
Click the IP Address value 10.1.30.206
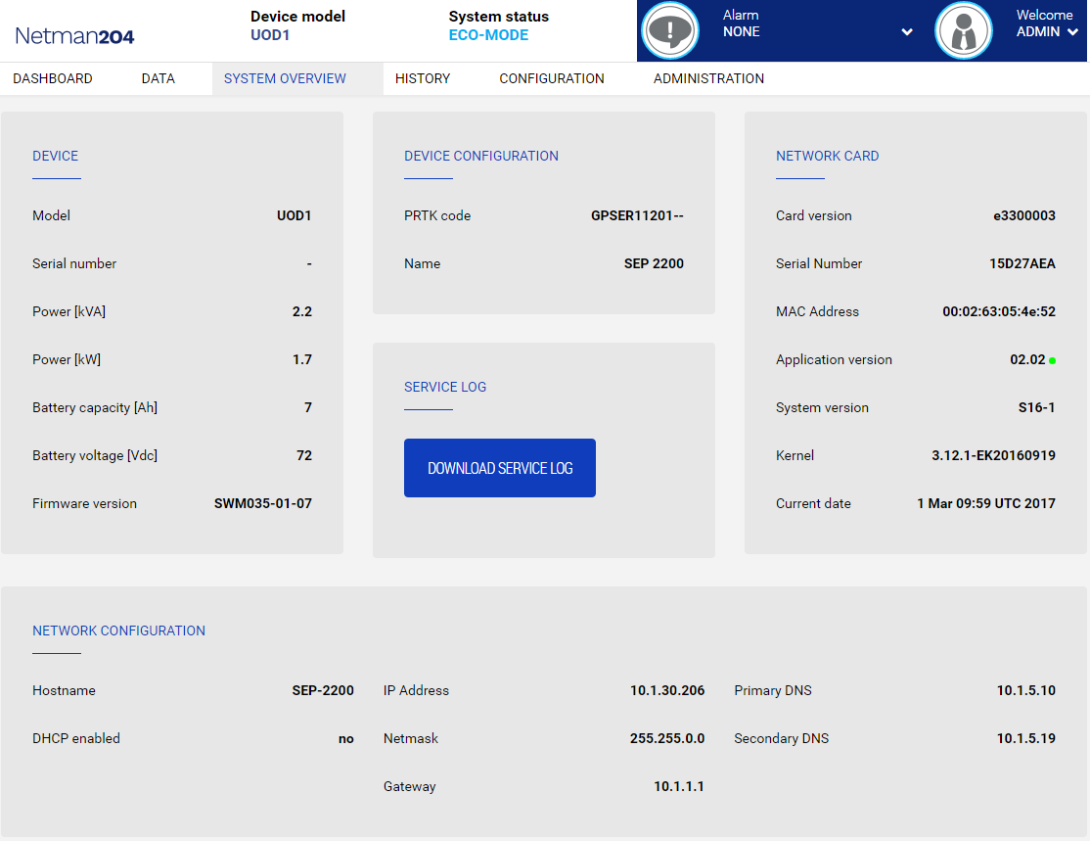tap(666, 690)
